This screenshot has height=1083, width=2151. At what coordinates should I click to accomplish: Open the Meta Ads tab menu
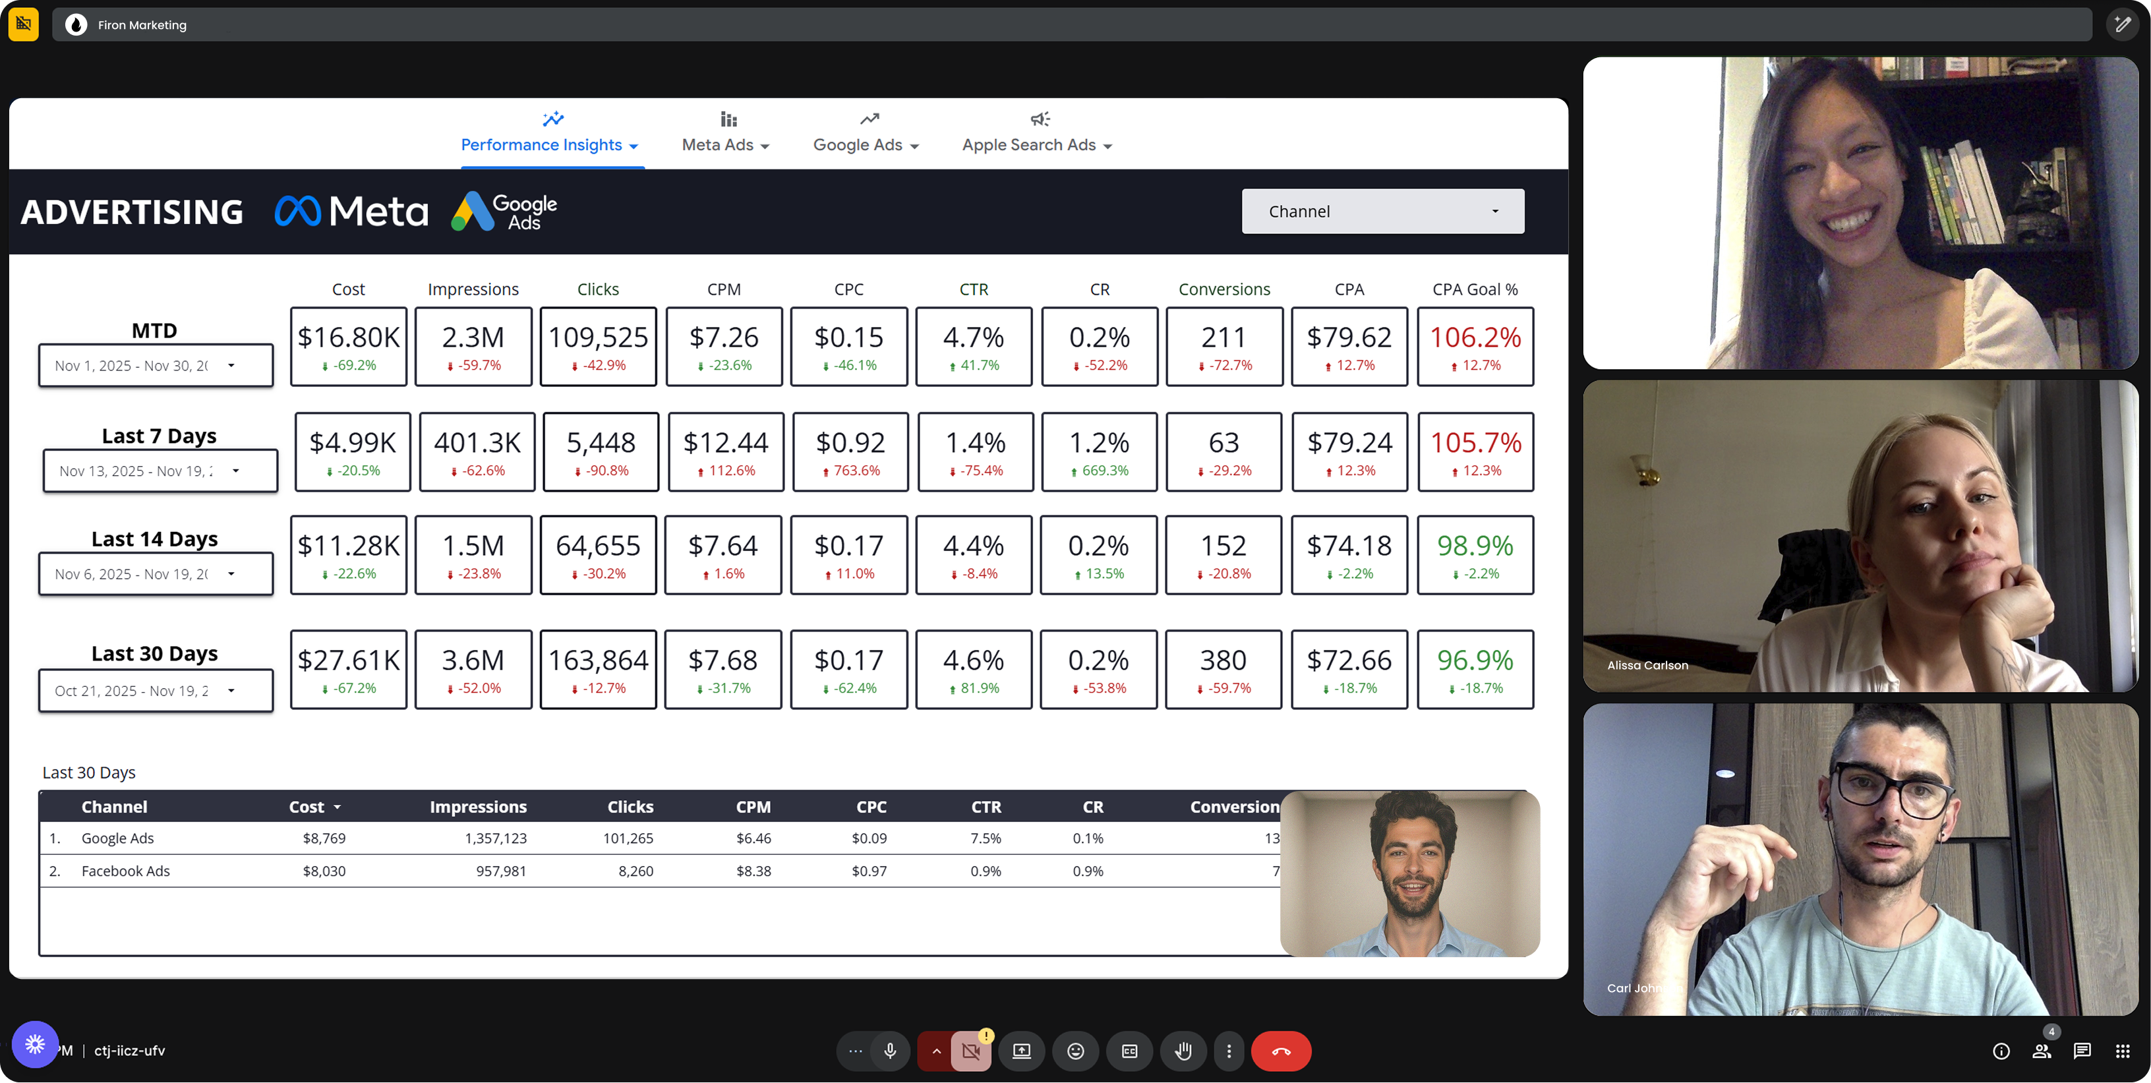(x=724, y=144)
